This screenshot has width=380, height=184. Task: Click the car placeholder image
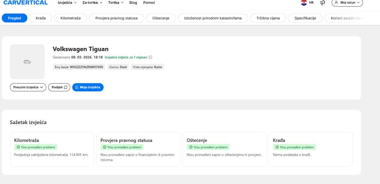[x=27, y=62]
